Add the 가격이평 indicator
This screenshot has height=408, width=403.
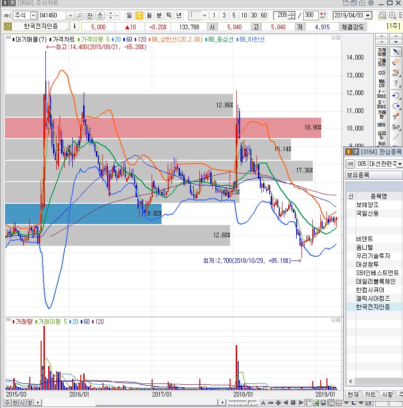381,52
